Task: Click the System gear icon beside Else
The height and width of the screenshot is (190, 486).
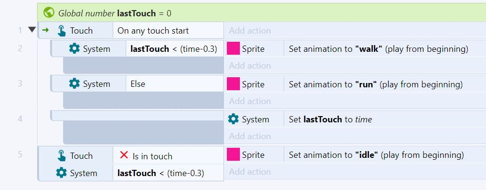Action: point(74,83)
